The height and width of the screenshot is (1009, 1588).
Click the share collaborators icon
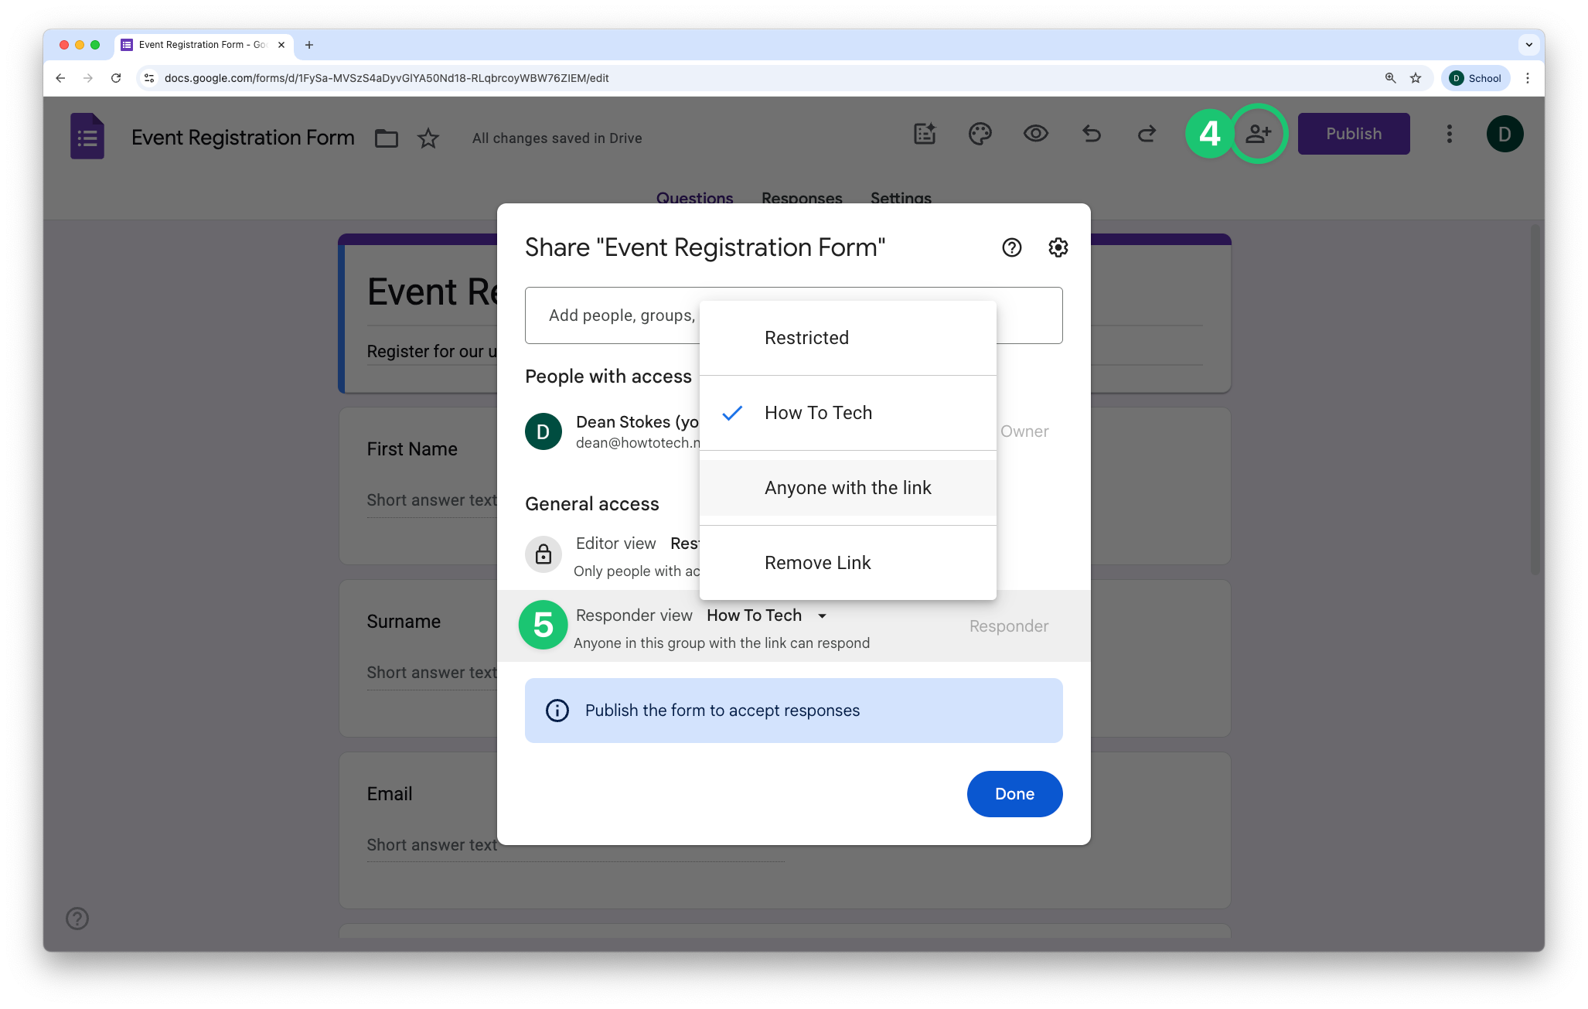[x=1258, y=134]
